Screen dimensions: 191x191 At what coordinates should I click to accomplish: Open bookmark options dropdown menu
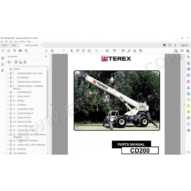10,62
